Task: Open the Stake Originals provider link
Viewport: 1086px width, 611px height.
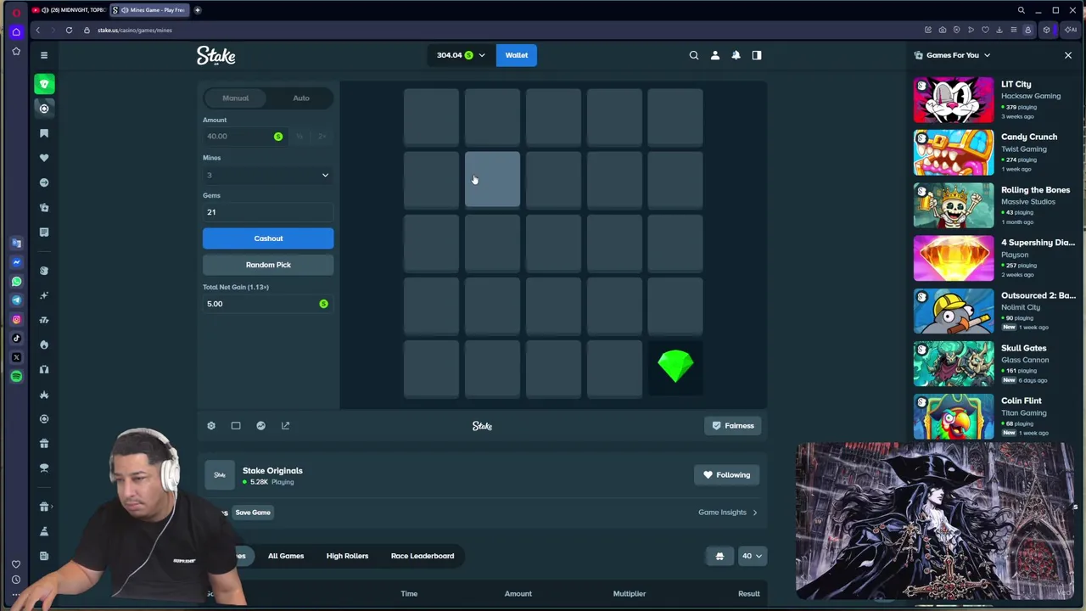Action: [x=272, y=470]
